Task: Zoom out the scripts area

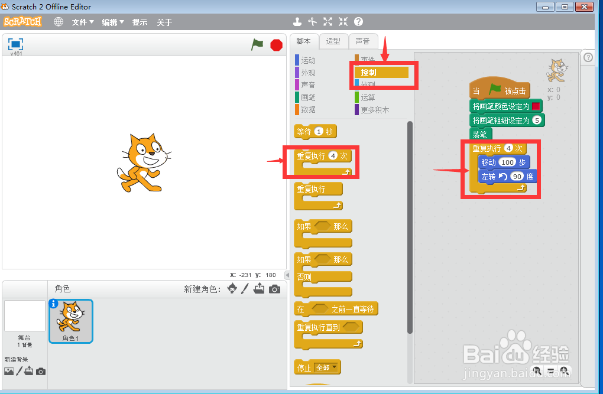Action: coord(537,371)
